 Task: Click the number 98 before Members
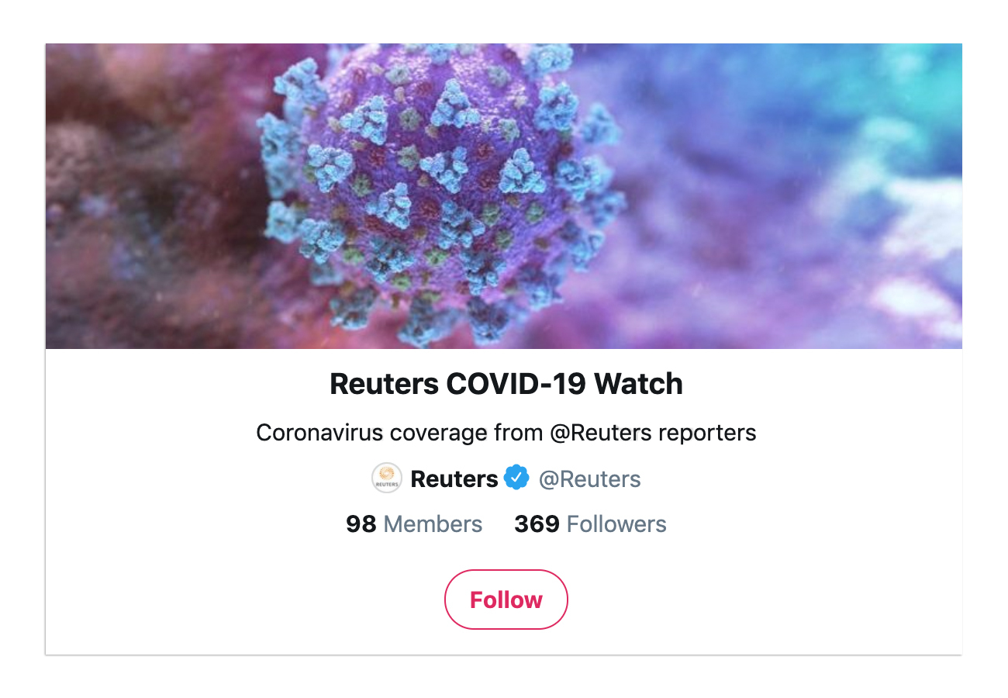pos(361,524)
